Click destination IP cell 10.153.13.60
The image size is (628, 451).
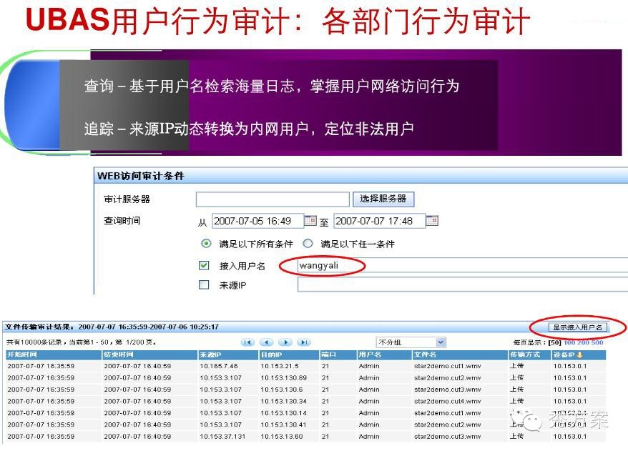coord(282,436)
